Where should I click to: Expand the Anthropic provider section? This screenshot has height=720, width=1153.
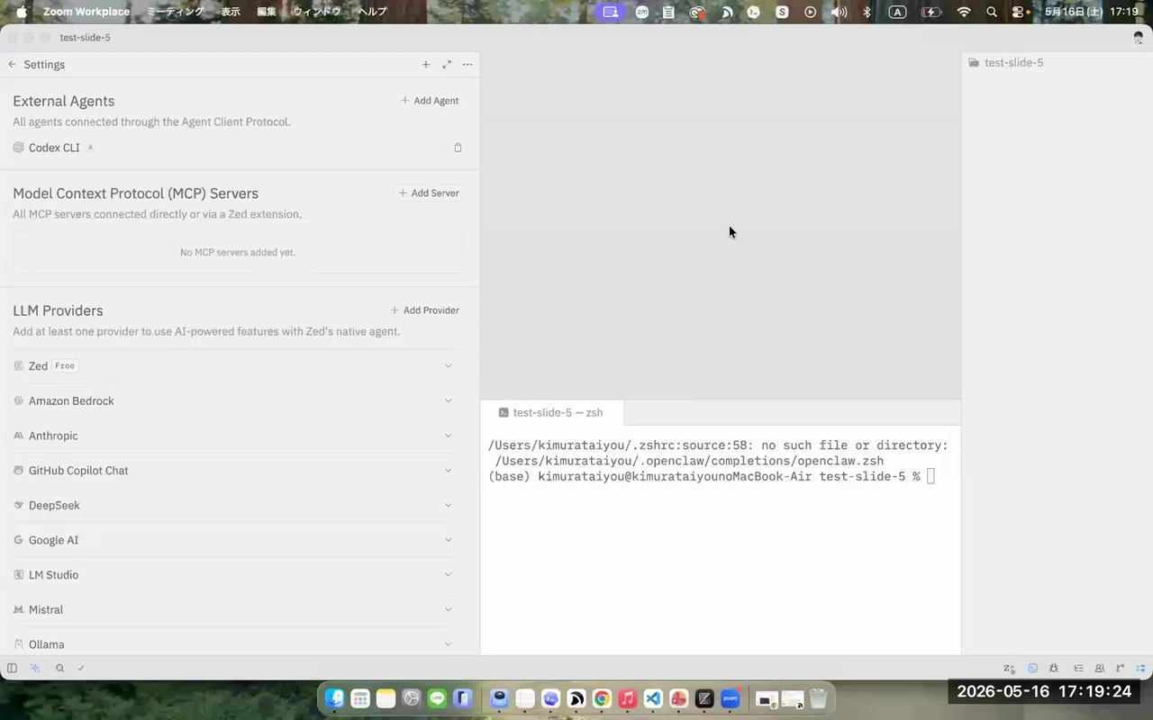(237, 436)
